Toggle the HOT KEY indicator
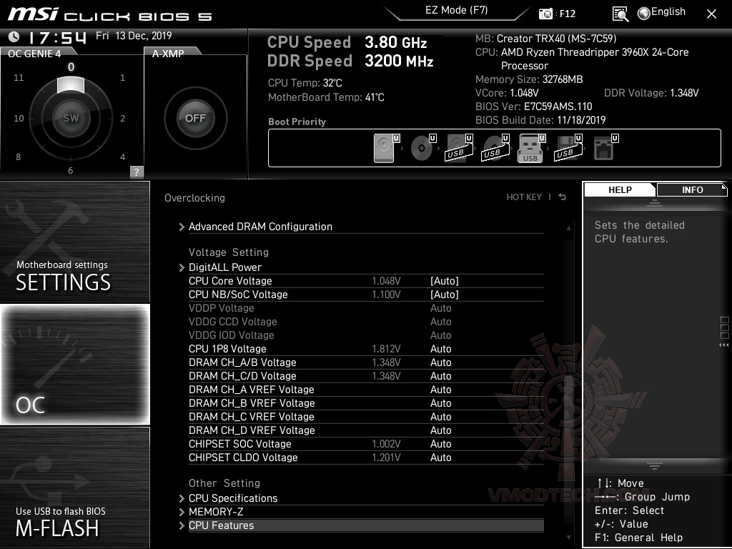The image size is (732, 549). click(x=524, y=197)
